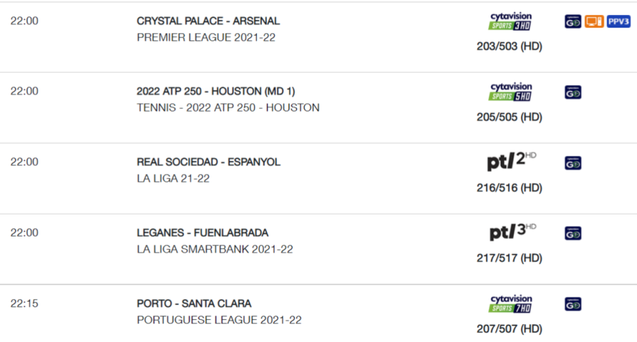Open CRYSTAL PALACE - ARSENAL listing
Image resolution: width=637 pixels, height=342 pixels.
coord(208,21)
